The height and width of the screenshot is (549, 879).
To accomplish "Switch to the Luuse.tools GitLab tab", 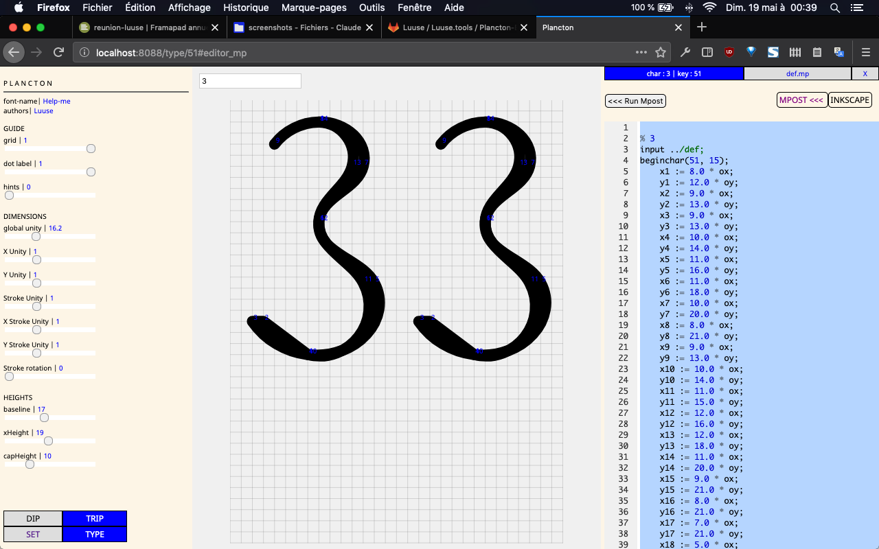I will (457, 27).
